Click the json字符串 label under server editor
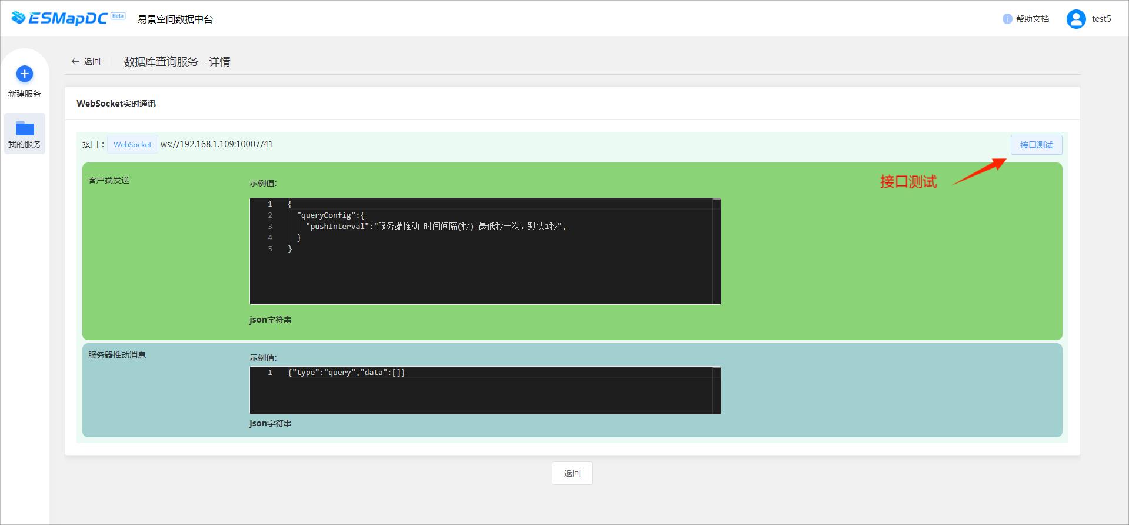The width and height of the screenshot is (1129, 525). pyautogui.click(x=271, y=423)
